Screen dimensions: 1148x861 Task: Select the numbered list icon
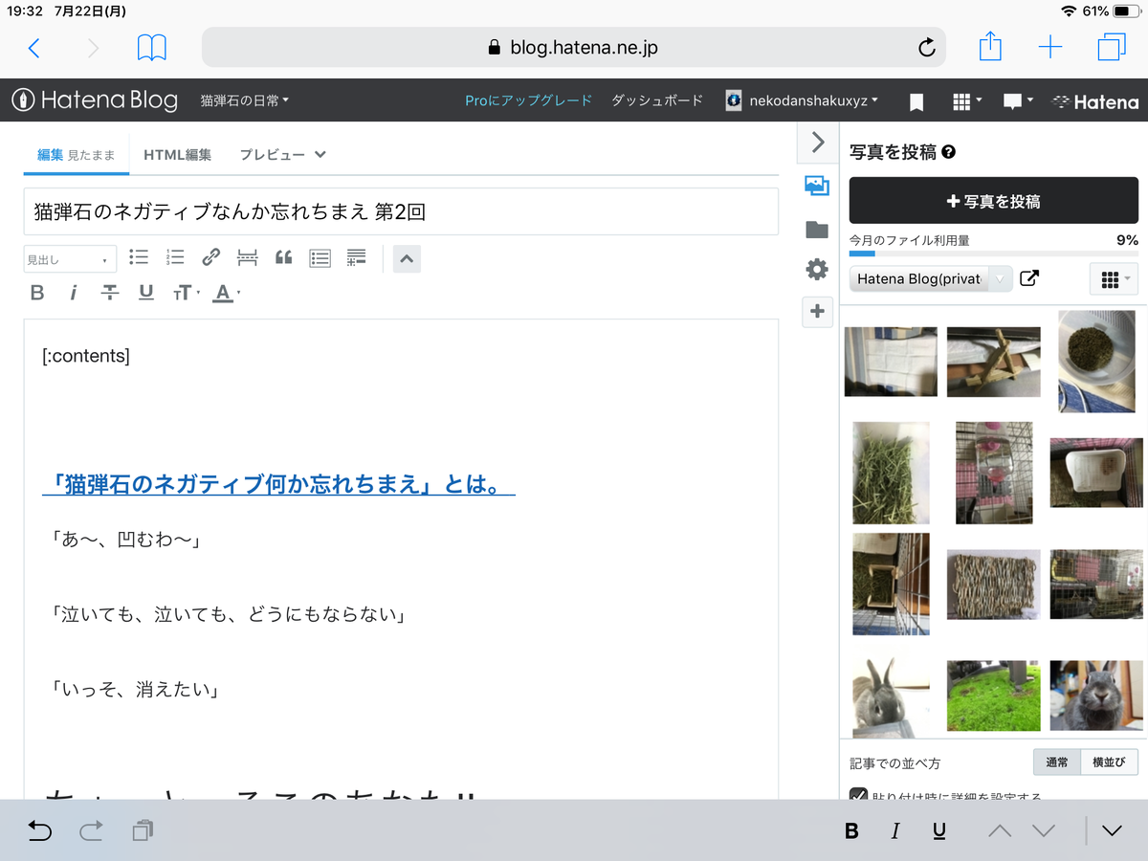point(174,257)
